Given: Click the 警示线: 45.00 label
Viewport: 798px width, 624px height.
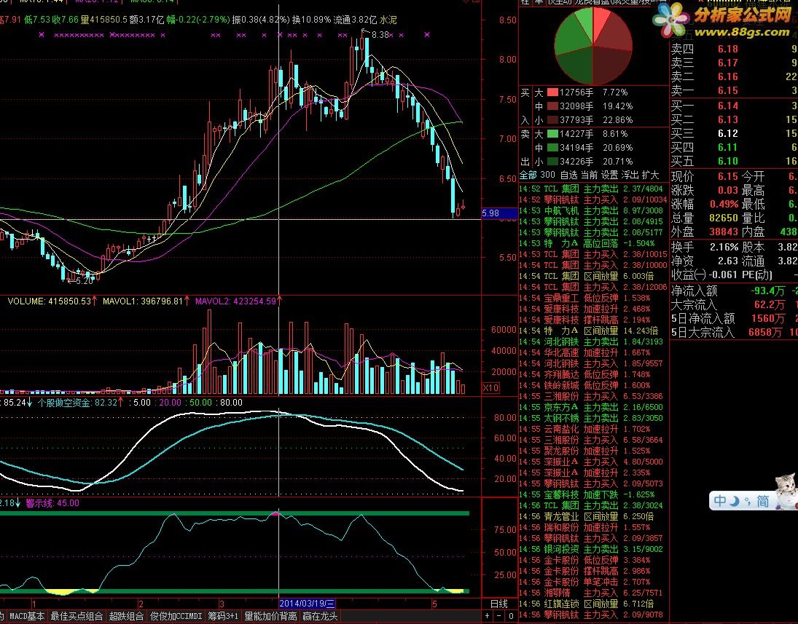Looking at the screenshot, I should [x=52, y=503].
